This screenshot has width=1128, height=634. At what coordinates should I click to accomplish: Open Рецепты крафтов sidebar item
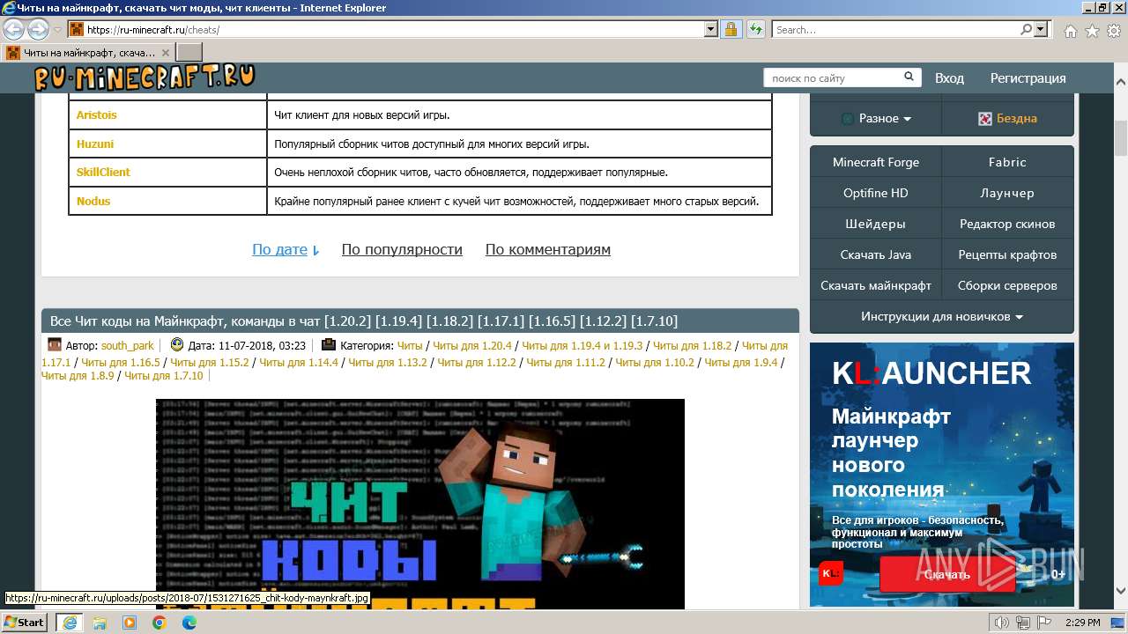pos(1007,254)
